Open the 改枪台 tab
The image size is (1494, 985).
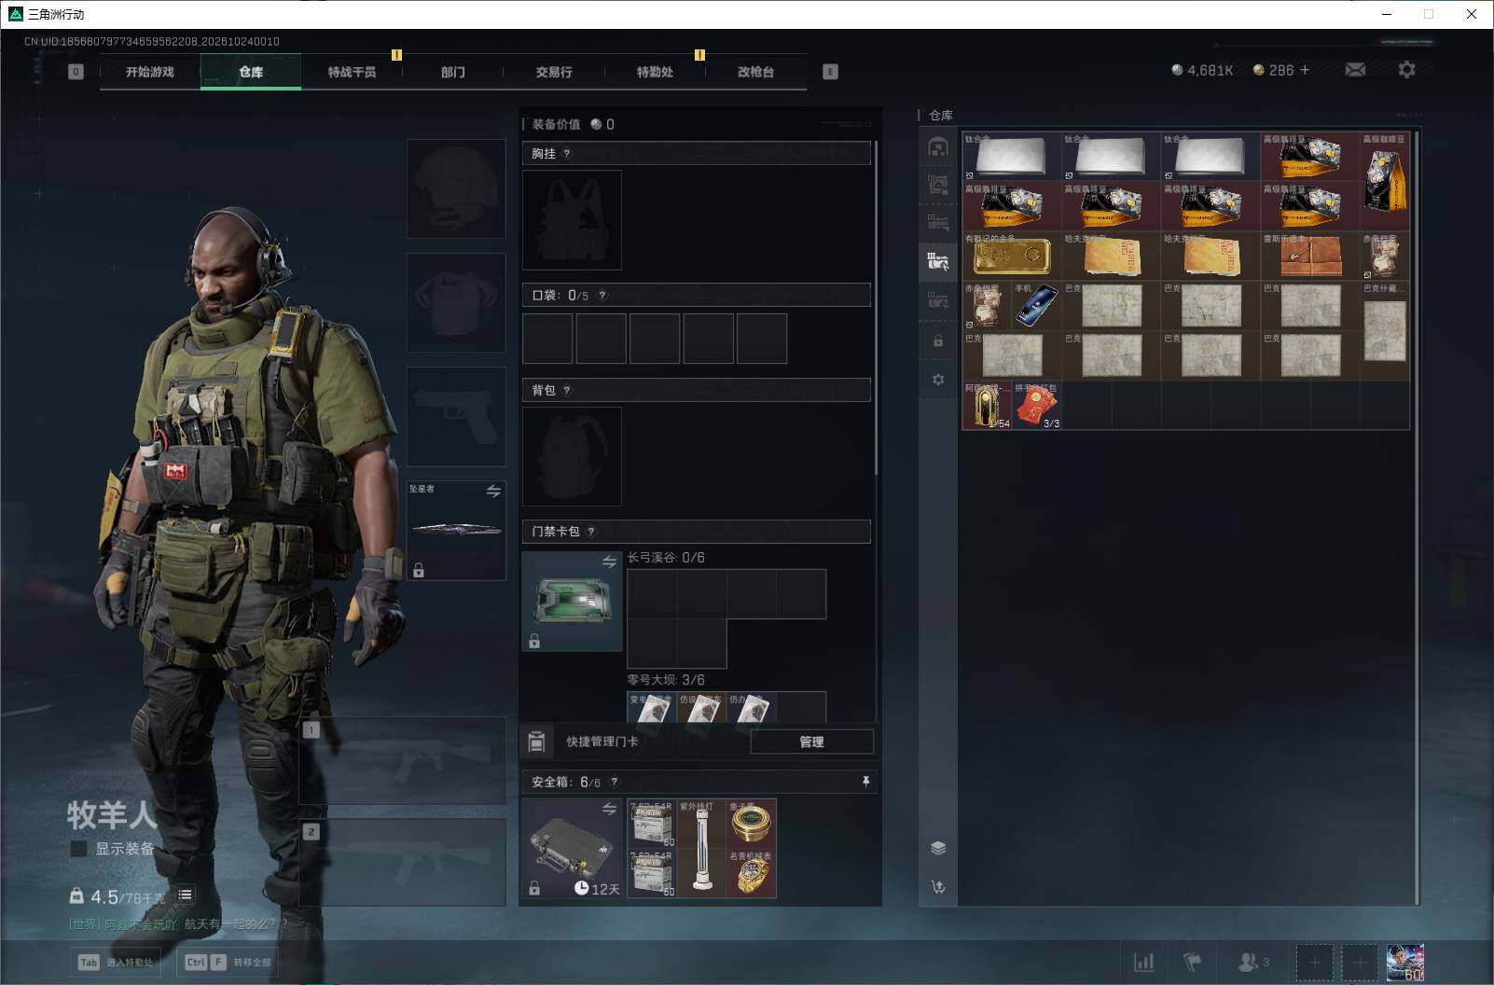pos(755,72)
